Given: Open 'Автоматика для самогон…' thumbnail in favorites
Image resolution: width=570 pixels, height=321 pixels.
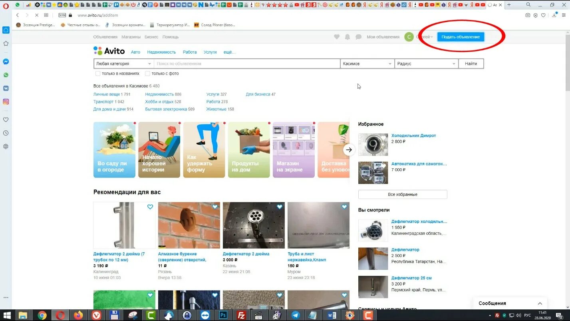Looking at the screenshot, I should pos(373,173).
